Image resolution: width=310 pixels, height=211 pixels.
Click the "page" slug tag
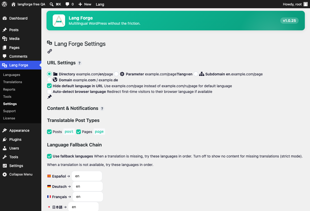pyautogui.click(x=99, y=131)
